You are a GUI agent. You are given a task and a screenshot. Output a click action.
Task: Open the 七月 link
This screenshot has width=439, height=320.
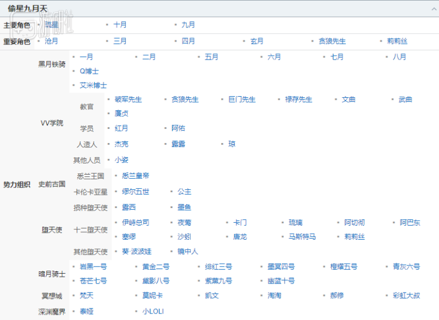tap(337, 57)
